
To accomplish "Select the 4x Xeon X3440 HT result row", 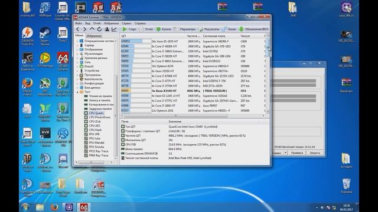I will (x=193, y=91).
